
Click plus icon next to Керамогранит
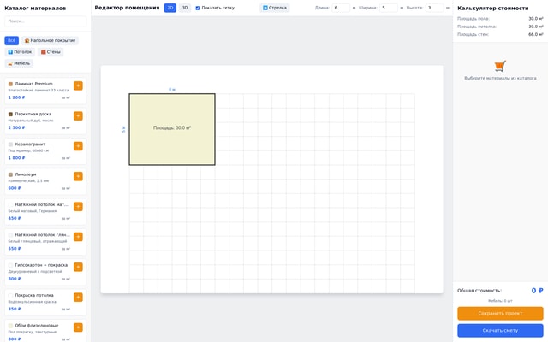78,146
